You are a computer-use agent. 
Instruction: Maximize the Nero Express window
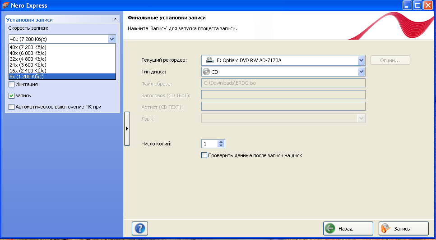pos(417,5)
